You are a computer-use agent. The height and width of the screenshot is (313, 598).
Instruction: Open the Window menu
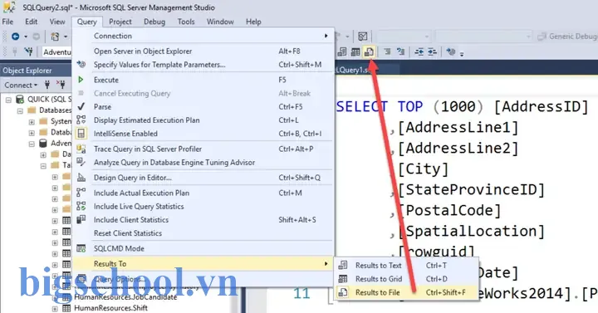point(220,22)
